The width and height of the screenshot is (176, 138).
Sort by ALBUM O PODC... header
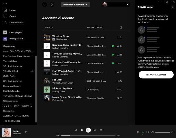(96, 28)
